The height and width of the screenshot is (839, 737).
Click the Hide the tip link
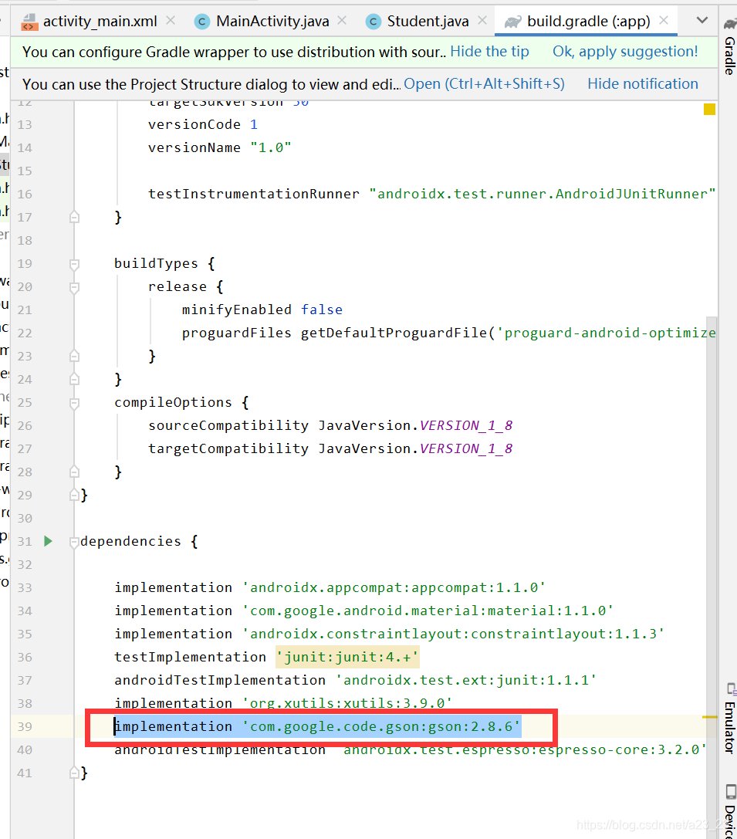(489, 52)
